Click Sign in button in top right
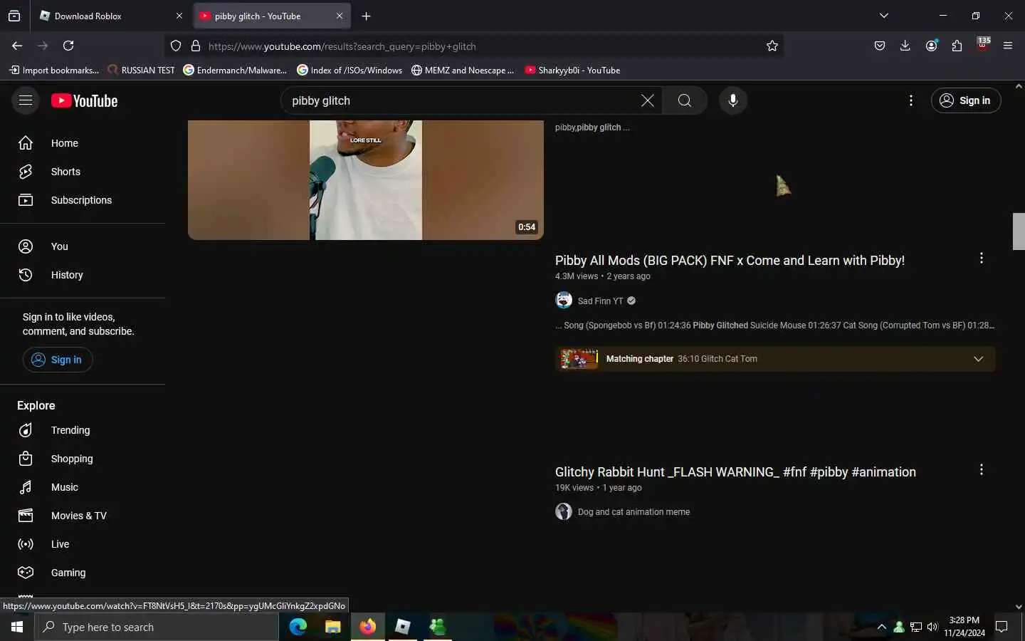The height and width of the screenshot is (641, 1025). [x=965, y=100]
